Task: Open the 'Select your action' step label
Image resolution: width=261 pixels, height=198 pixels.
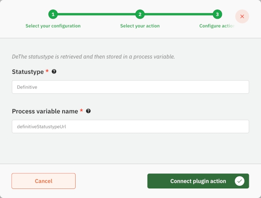Action: (x=140, y=26)
